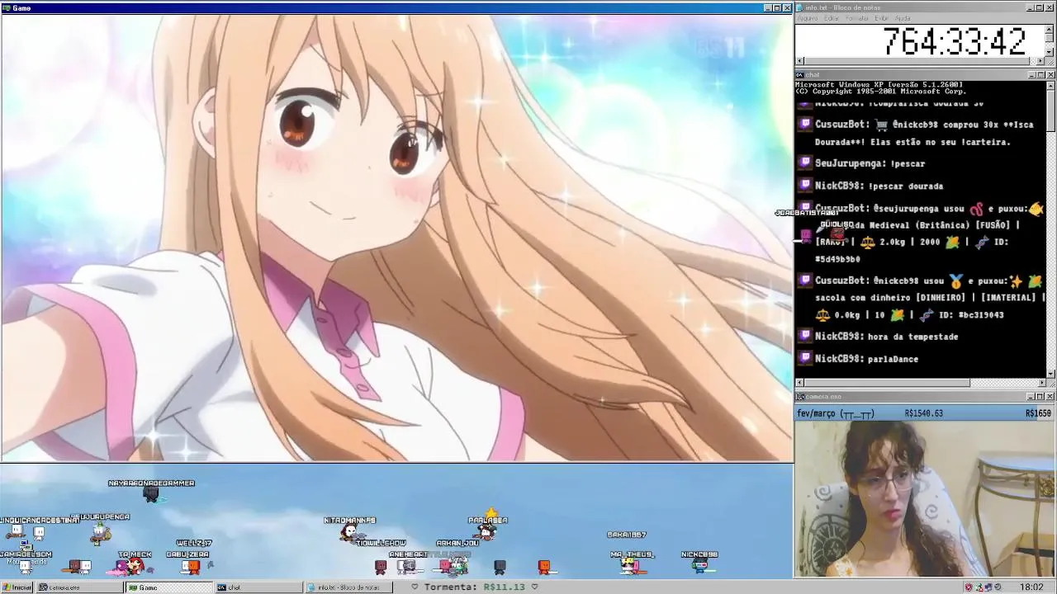Click the Tormenta R$11.13 ticker text
The image size is (1057, 594).
click(x=475, y=587)
